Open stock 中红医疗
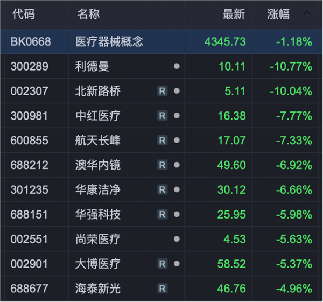Image resolution: width=323 pixels, height=302 pixels. (x=98, y=116)
